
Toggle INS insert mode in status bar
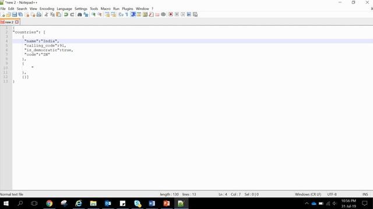(x=365, y=194)
